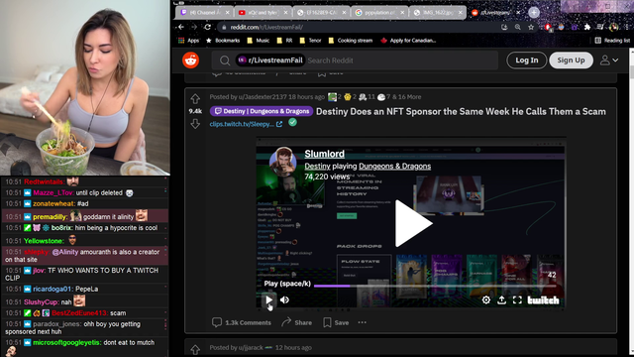This screenshot has width=634, height=357.
Task: Click the browser profile avatar icon
Action: pyautogui.click(x=614, y=27)
